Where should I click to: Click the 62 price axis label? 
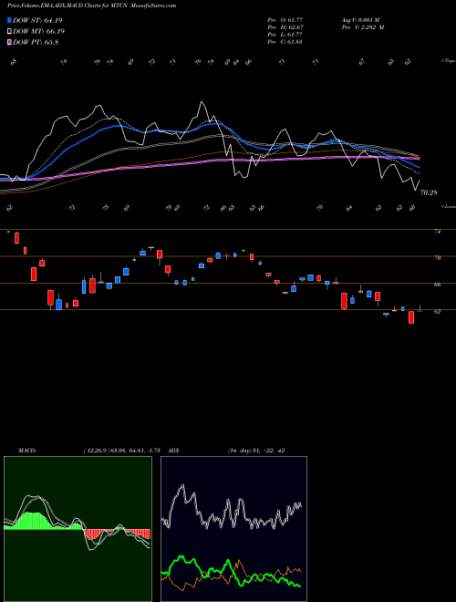click(437, 312)
